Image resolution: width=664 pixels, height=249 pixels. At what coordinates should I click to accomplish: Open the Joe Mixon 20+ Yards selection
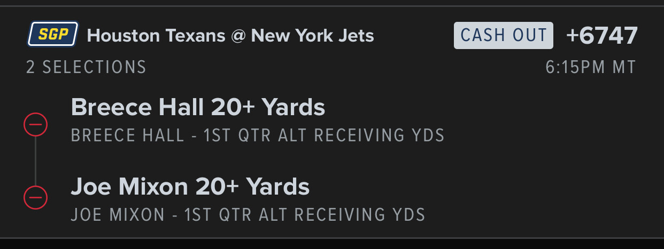click(x=190, y=187)
